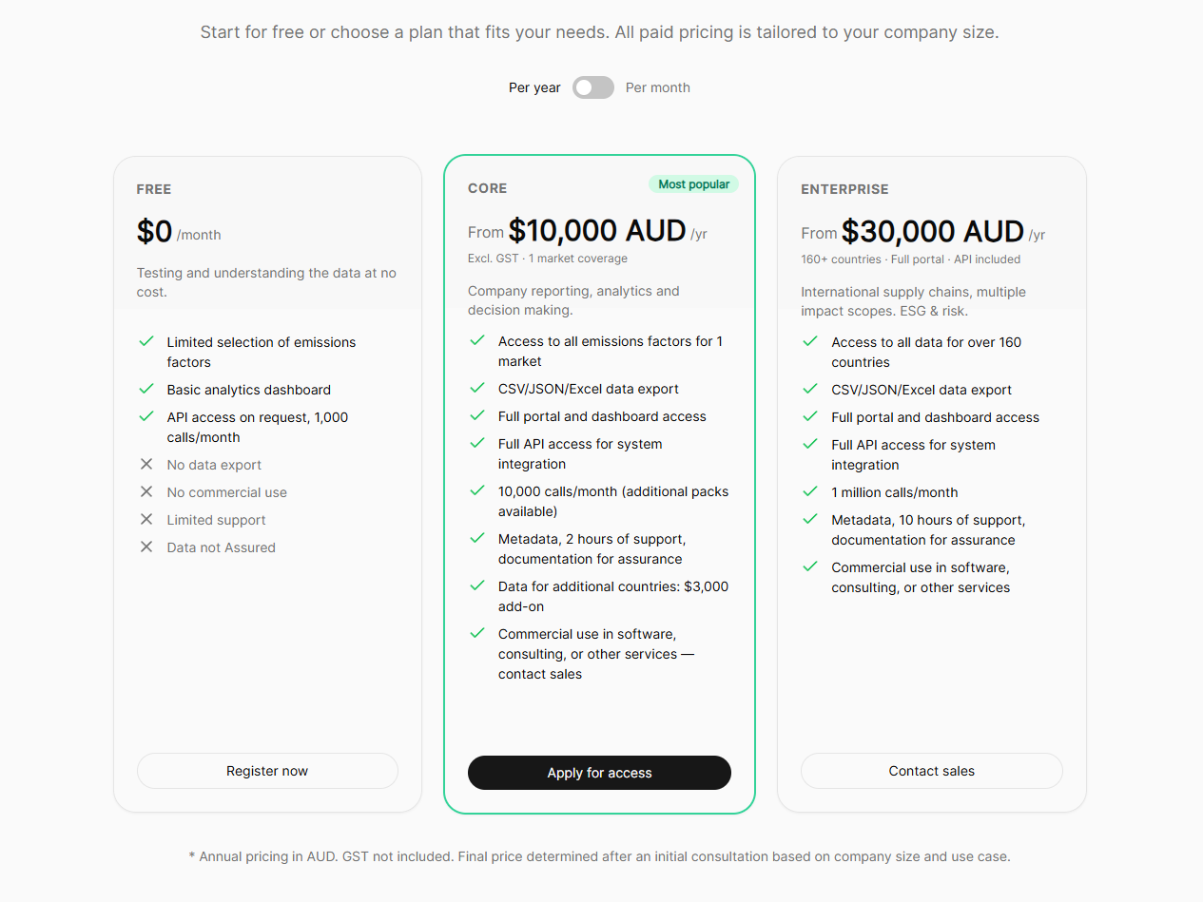Click the ENTERPRISE plan heading
Screen dimensions: 1203x902
pyautogui.click(x=844, y=189)
